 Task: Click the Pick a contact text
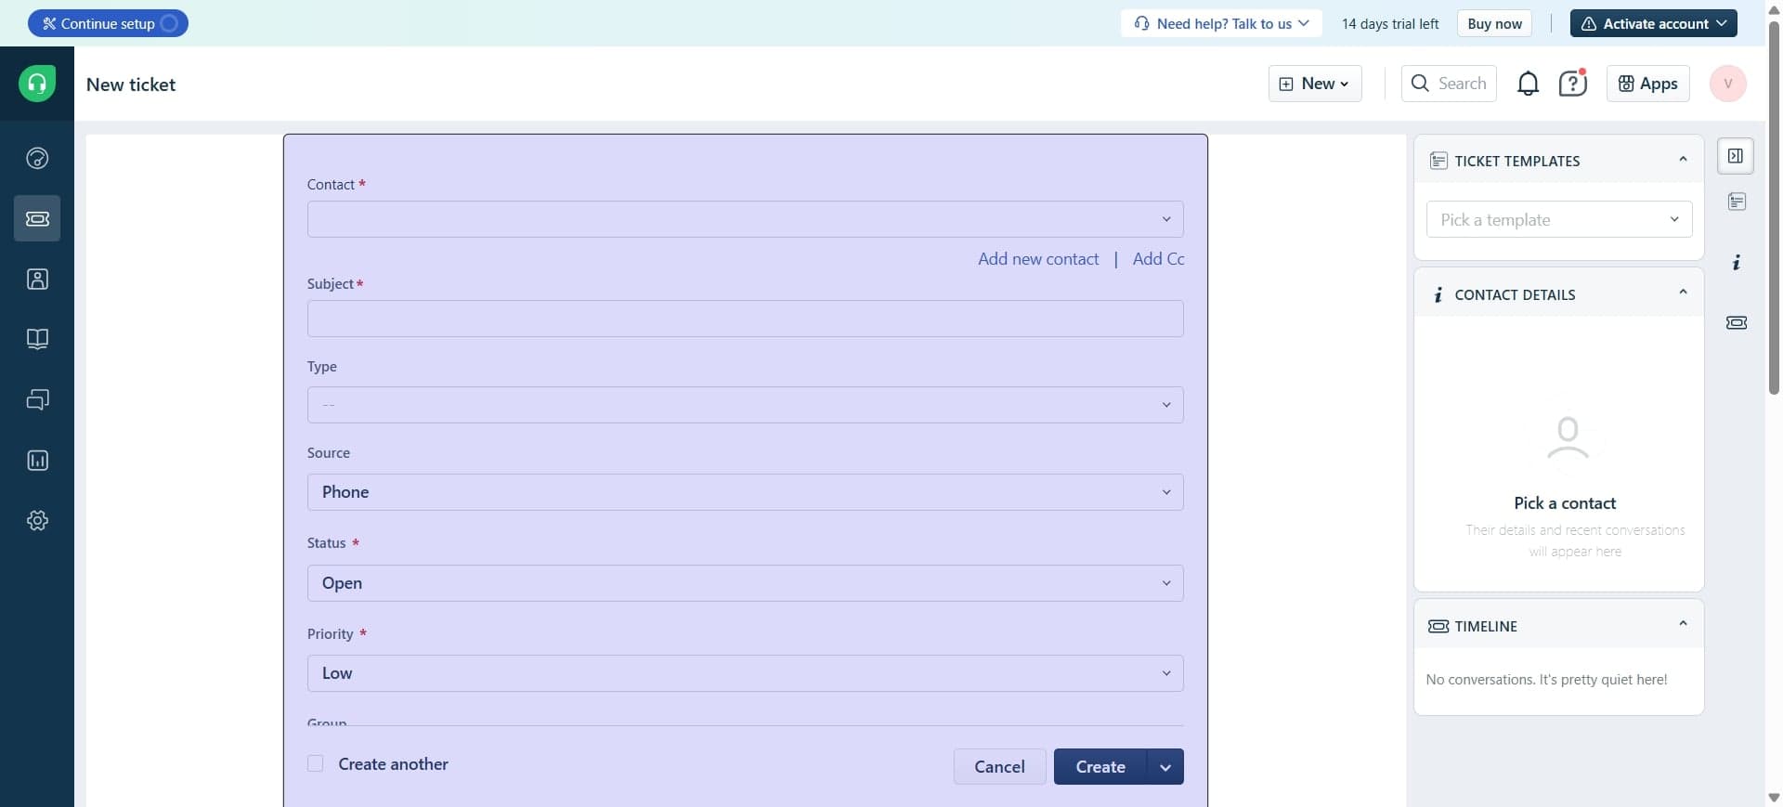click(x=1565, y=503)
